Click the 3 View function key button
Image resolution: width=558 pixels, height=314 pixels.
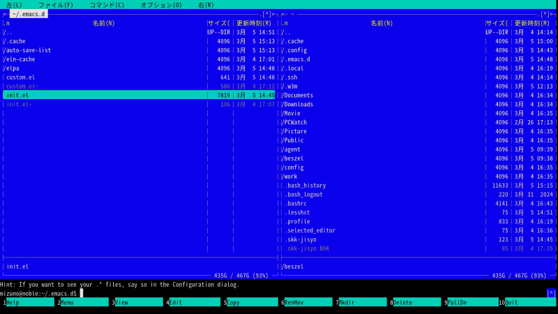pyautogui.click(x=137, y=302)
